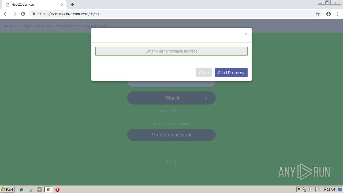This screenshot has width=343, height=193.
Task: Click the volume speaker tray icon
Action: coord(311,190)
